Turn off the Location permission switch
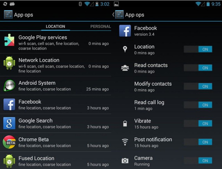Image resolution: width=222 pixels, height=169 pixels. (198, 49)
